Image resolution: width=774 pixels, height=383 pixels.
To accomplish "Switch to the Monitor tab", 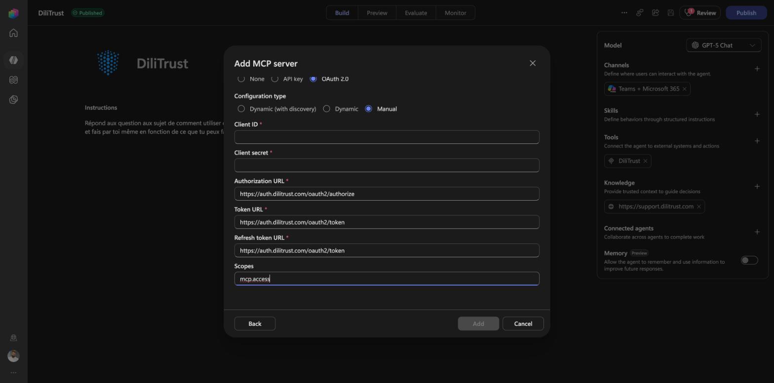I will point(456,13).
